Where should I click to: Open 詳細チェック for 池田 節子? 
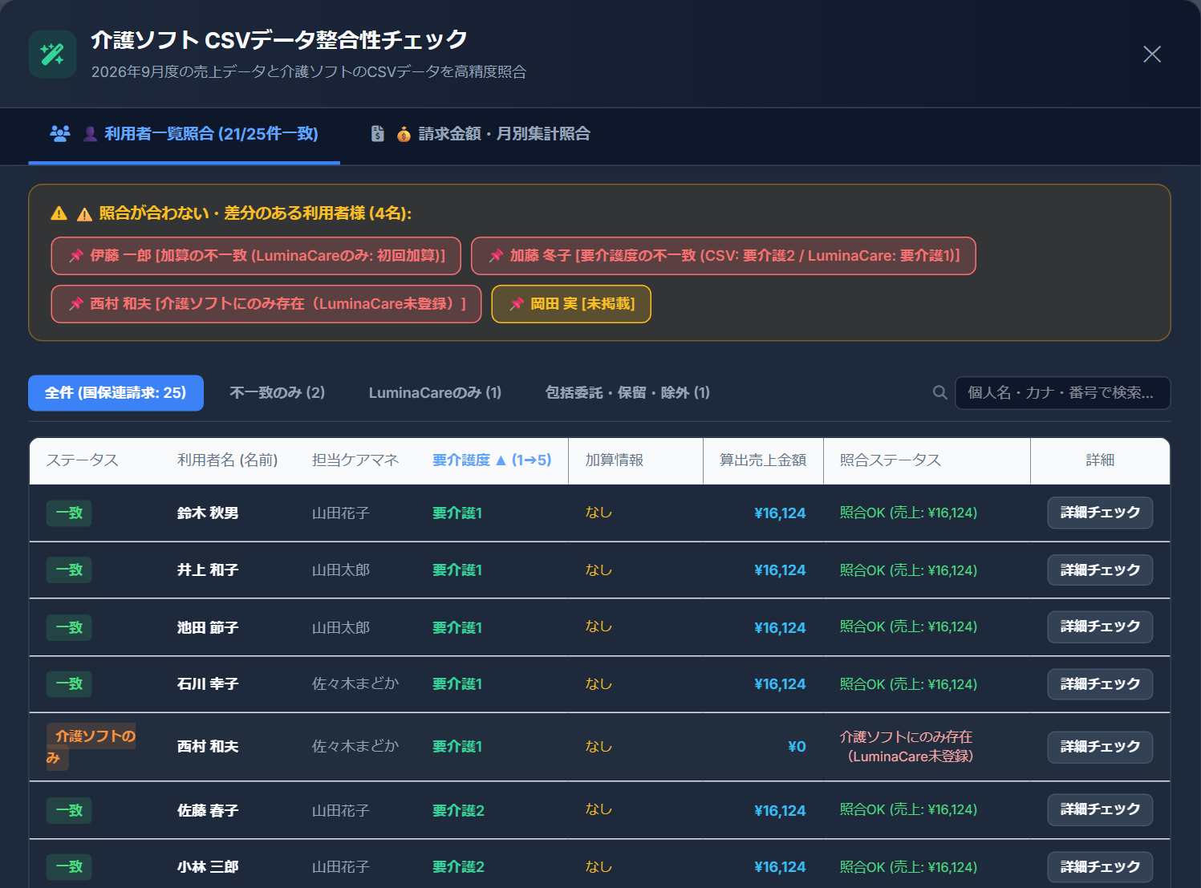click(x=1100, y=626)
